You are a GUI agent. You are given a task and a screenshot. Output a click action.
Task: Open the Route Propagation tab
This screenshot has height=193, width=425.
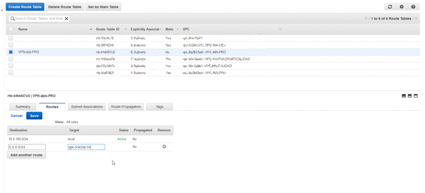click(x=127, y=107)
